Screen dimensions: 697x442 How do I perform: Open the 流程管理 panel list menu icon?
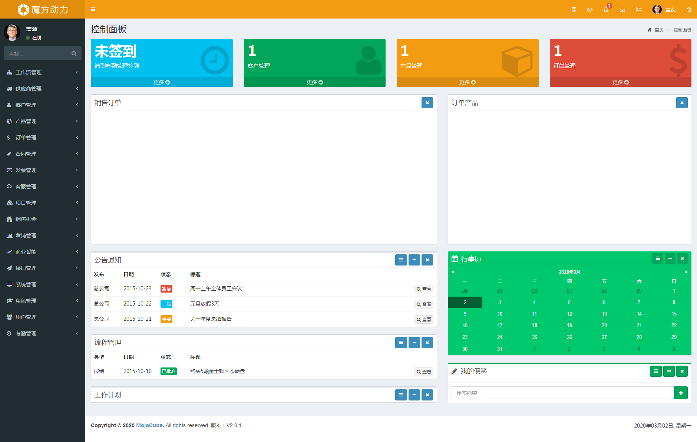click(x=401, y=343)
